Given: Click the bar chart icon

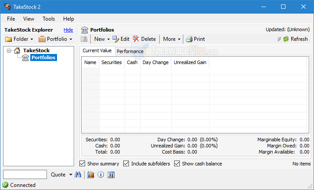Looking at the screenshot, I should pos(90,175).
